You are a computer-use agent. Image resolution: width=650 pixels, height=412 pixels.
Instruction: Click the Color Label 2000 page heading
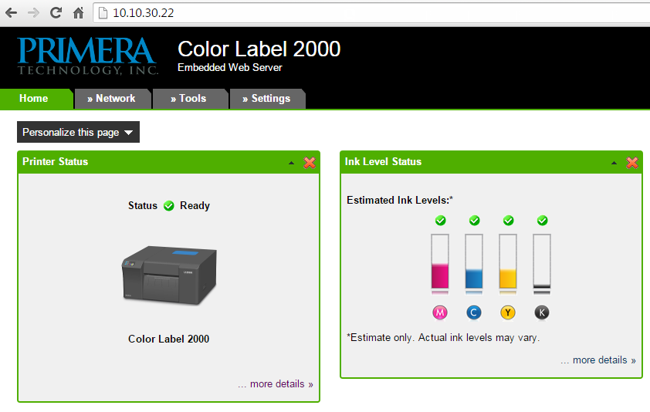(x=259, y=49)
